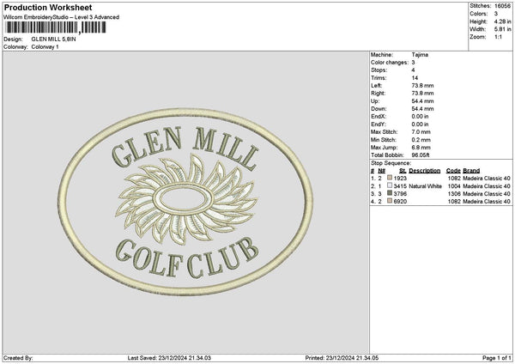The width and height of the screenshot is (515, 364).
Task: Click code 1082 in the 1923 row
Action: [454, 179]
